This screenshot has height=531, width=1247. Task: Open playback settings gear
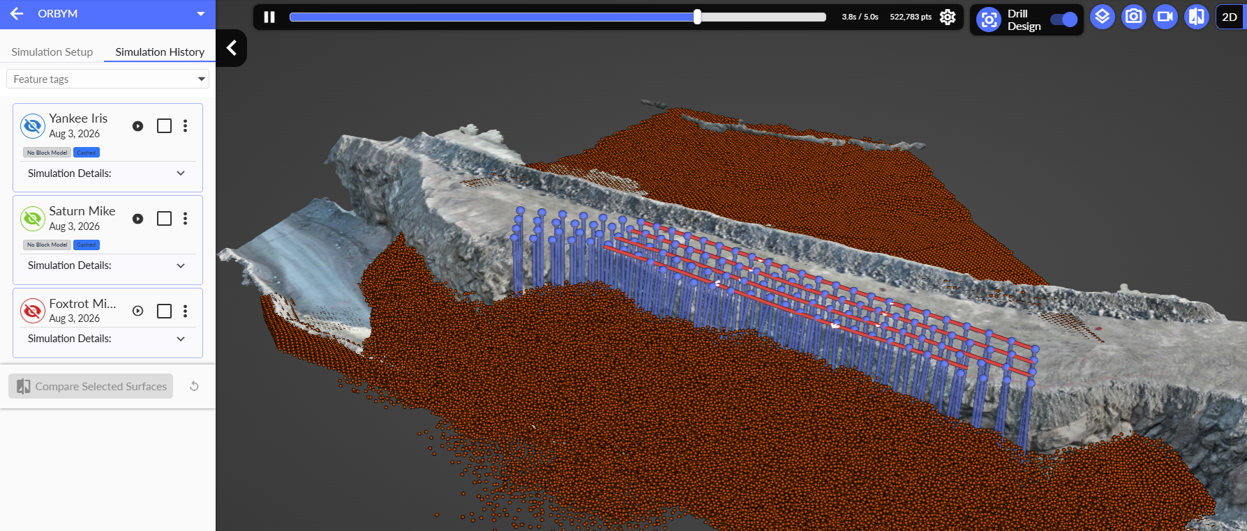pyautogui.click(x=948, y=17)
